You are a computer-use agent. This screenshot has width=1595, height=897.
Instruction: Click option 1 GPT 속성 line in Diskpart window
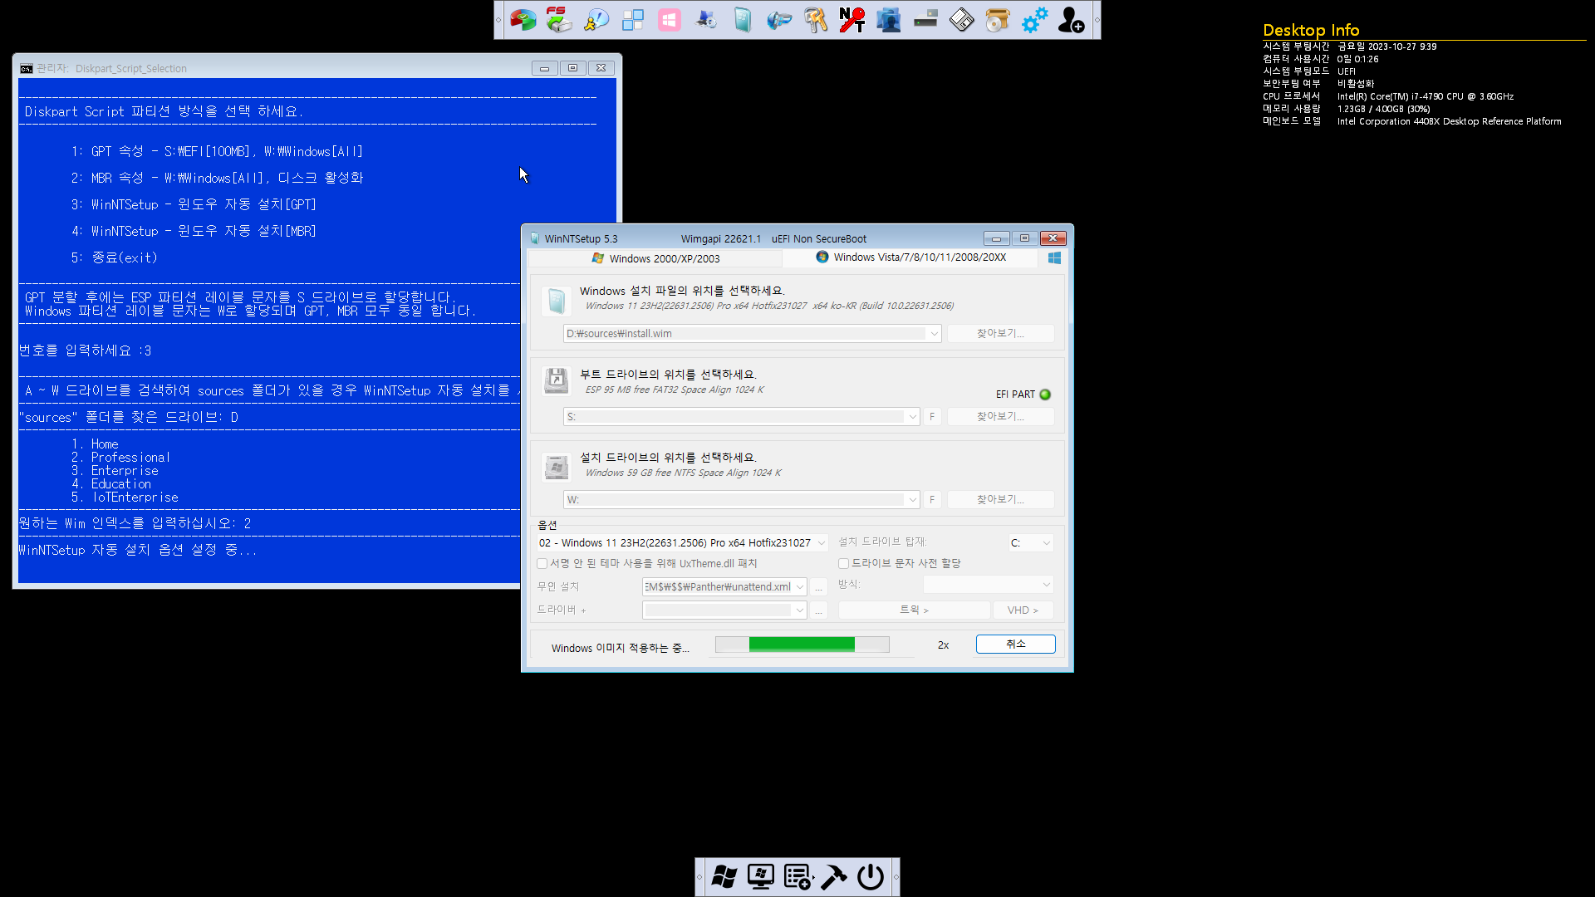pyautogui.click(x=217, y=152)
